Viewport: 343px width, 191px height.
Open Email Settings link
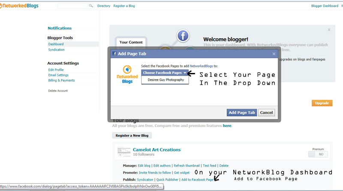58,75
